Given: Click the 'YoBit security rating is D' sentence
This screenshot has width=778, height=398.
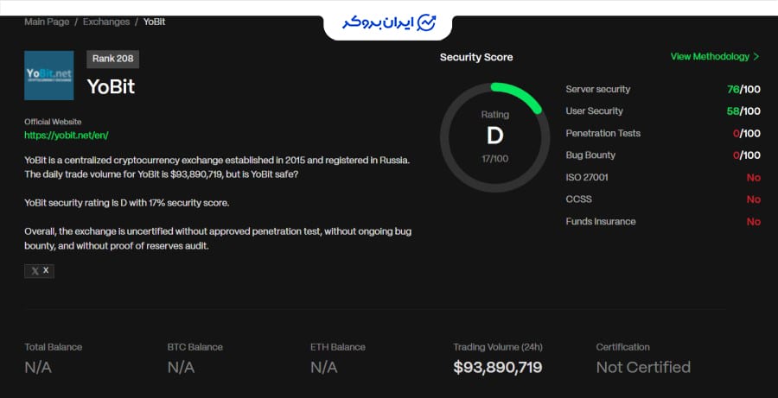Looking at the screenshot, I should click(126, 203).
